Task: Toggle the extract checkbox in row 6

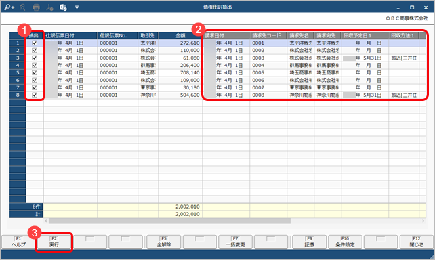Action: pos(35,80)
